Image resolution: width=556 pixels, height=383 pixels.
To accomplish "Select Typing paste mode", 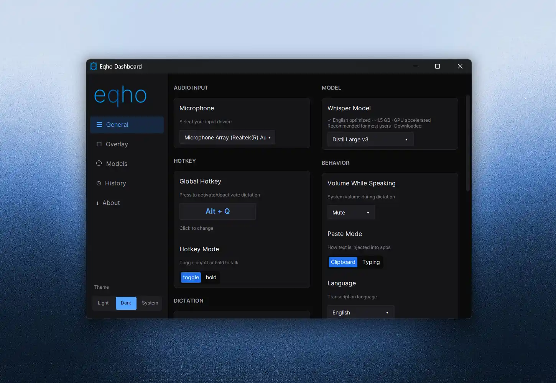I will [x=371, y=262].
